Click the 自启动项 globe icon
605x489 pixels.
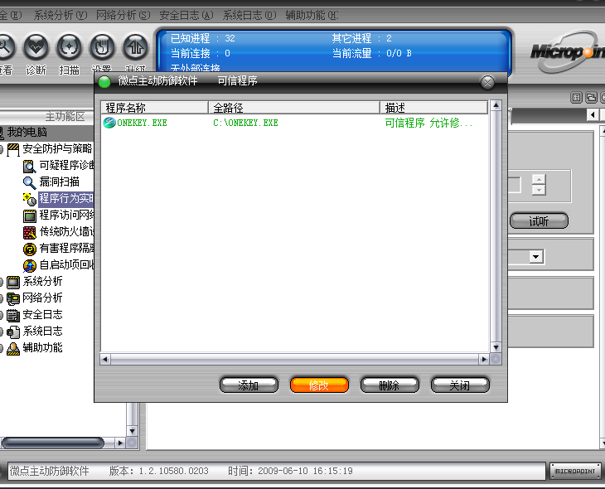(x=30, y=265)
